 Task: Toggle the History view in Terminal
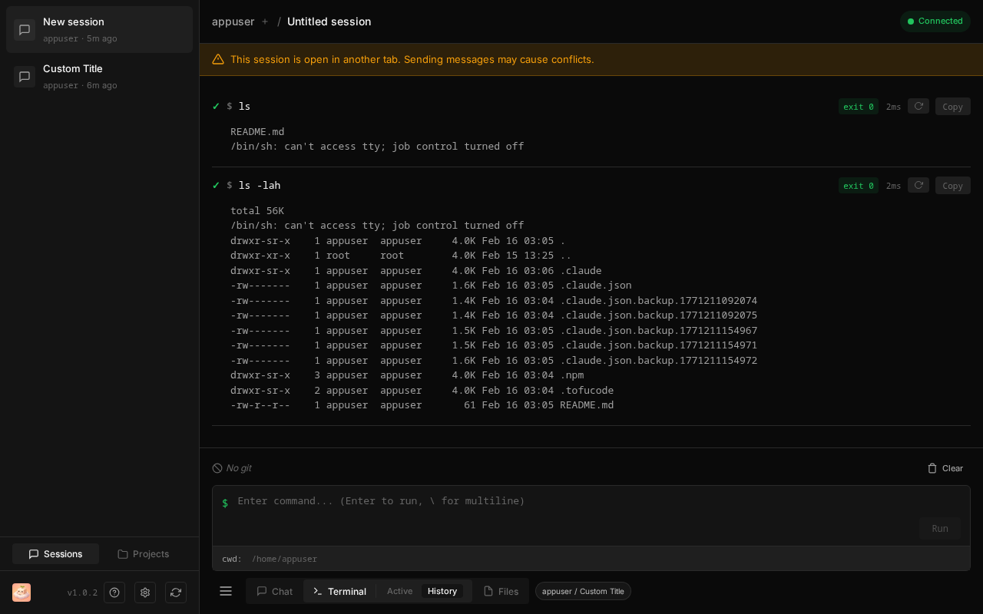[x=442, y=591]
